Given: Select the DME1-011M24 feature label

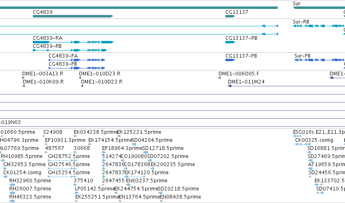Looking at the screenshot, I should pos(246,82).
